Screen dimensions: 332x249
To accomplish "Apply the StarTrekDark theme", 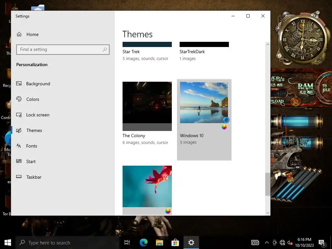I will point(204,52).
